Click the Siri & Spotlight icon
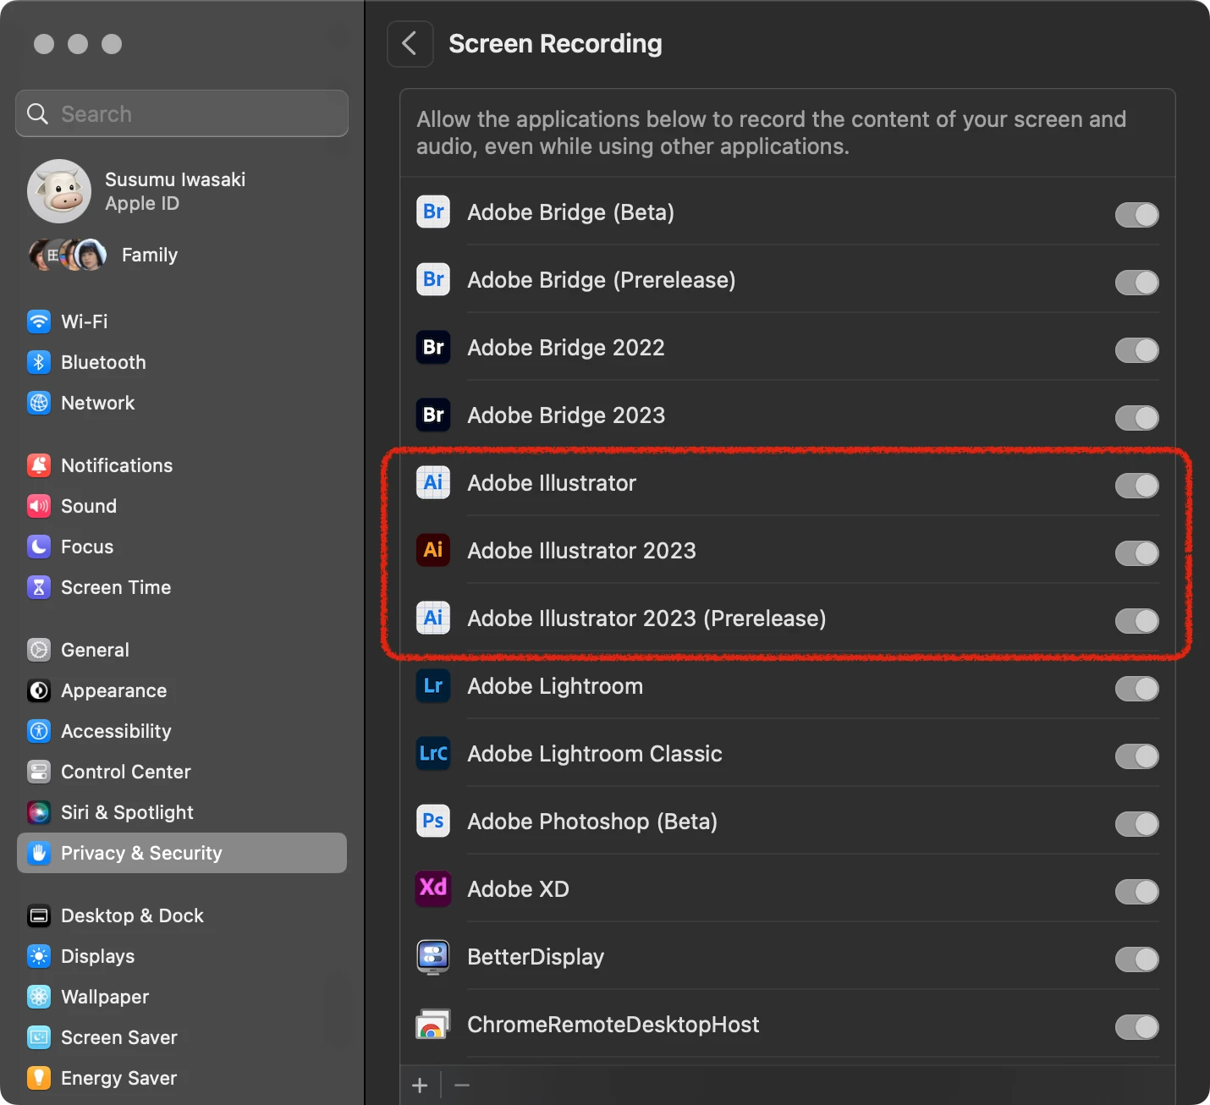This screenshot has height=1105, width=1210. (x=39, y=812)
